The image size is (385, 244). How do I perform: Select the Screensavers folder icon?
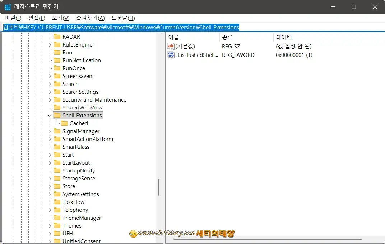click(57, 76)
